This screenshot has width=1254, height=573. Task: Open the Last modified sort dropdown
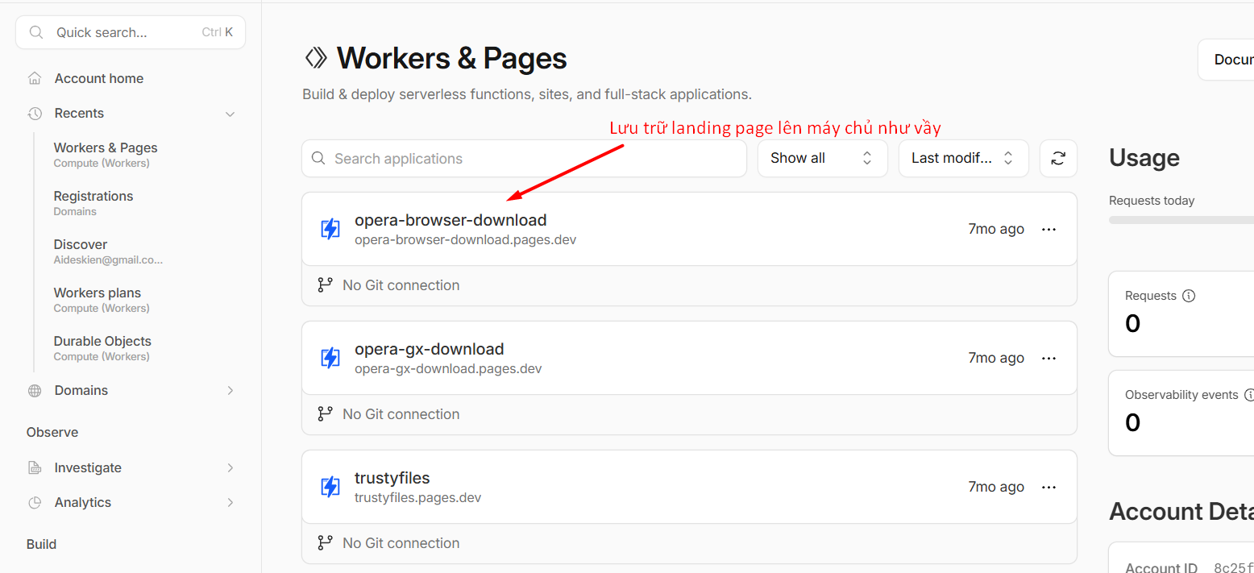(963, 158)
